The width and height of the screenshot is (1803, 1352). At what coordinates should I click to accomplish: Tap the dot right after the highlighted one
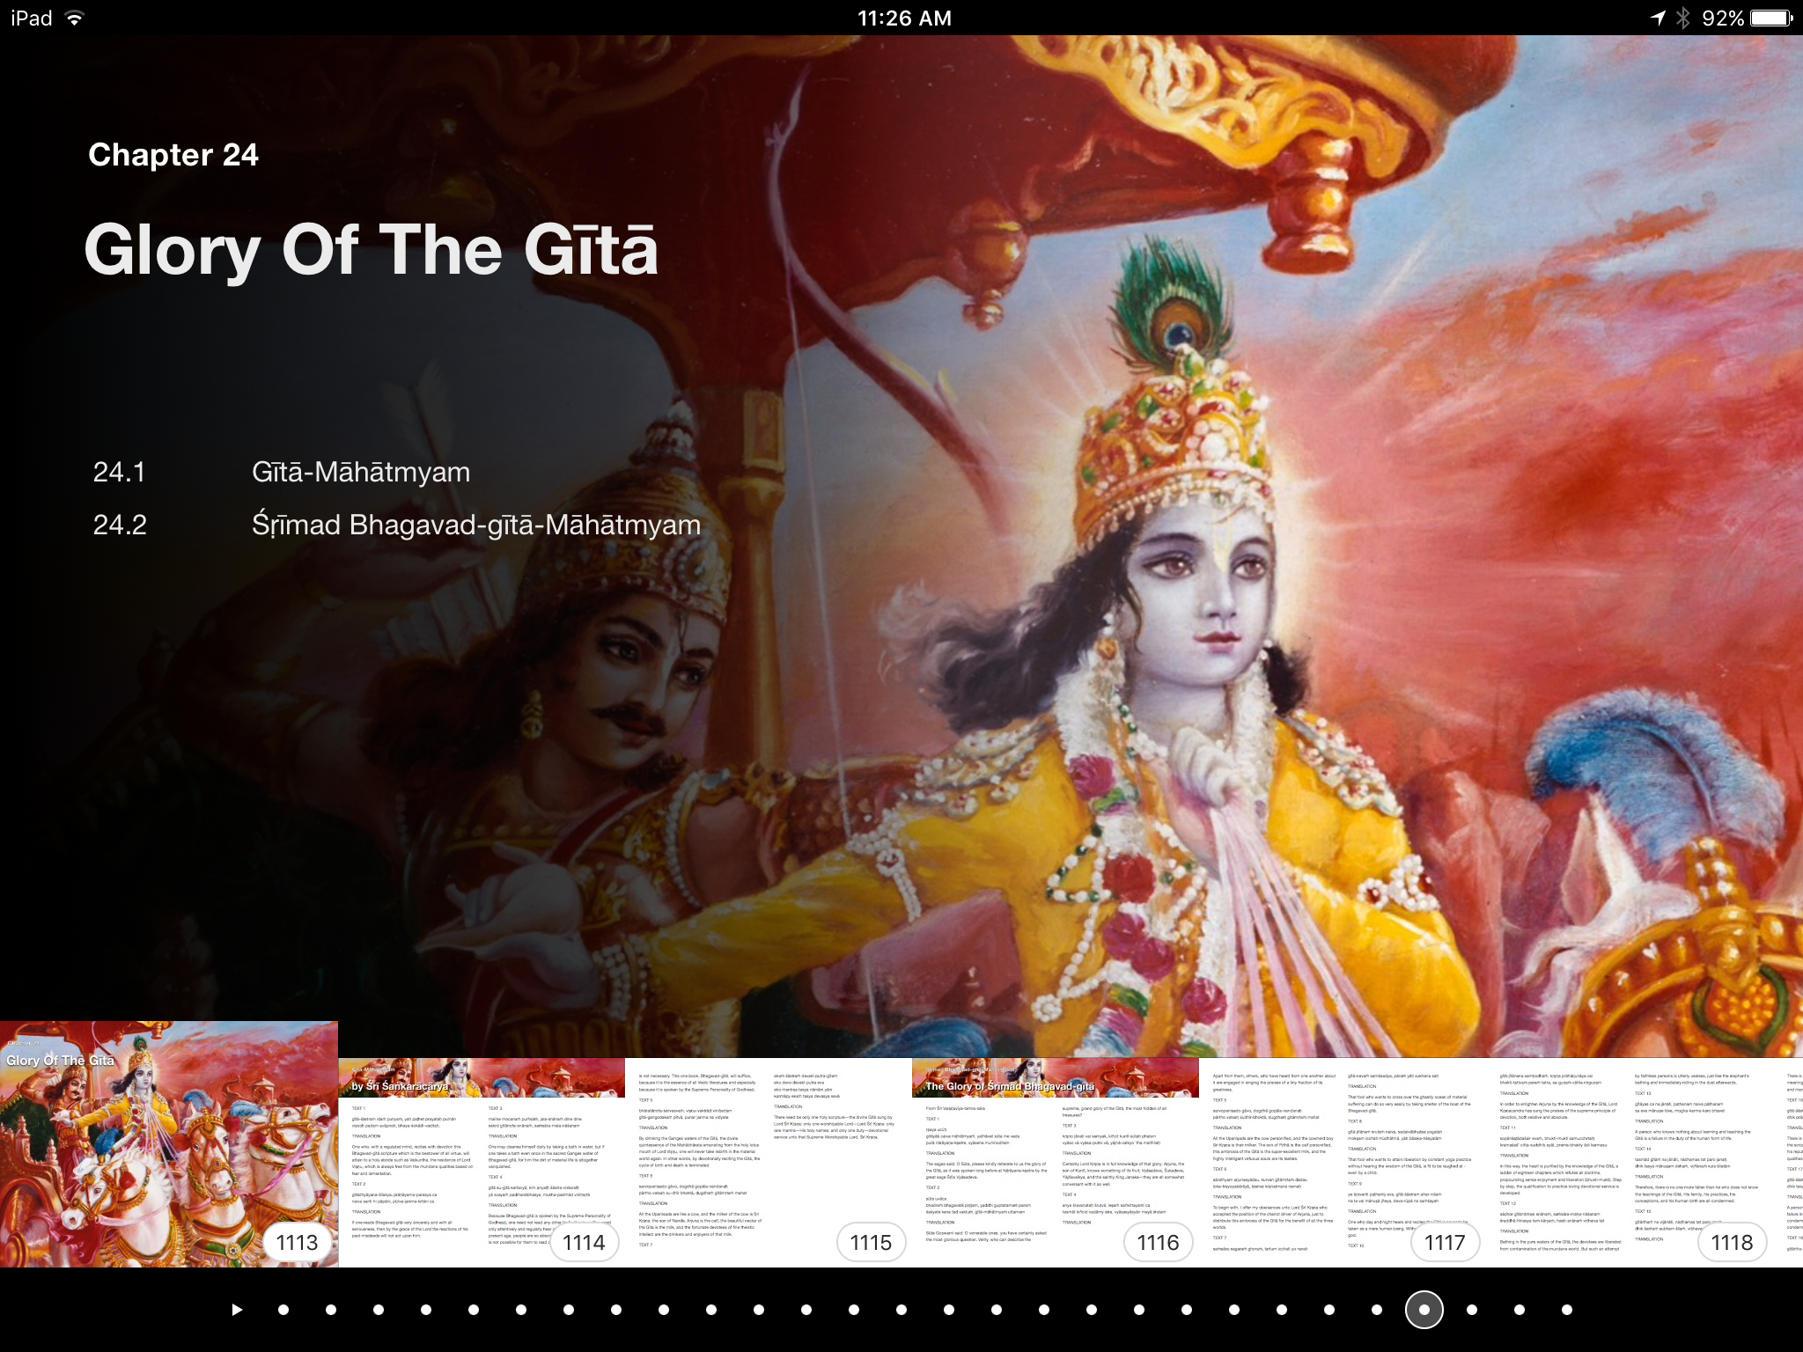pos(1472,1310)
